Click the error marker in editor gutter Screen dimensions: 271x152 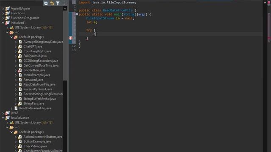pos(70,38)
